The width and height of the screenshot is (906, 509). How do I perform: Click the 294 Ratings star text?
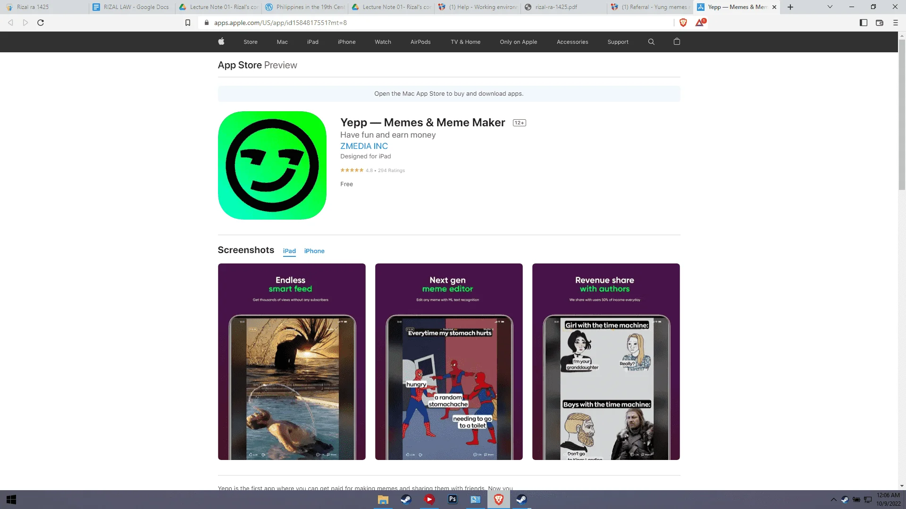(373, 170)
